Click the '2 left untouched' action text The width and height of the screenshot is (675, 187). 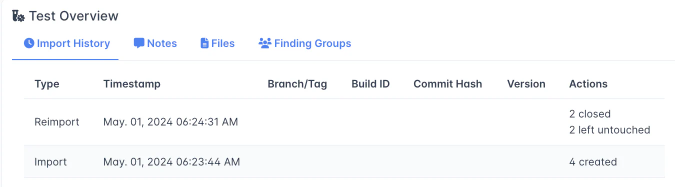(609, 130)
